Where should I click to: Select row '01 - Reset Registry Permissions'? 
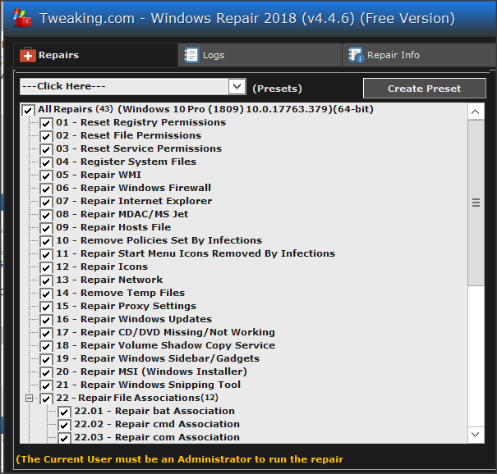[140, 122]
